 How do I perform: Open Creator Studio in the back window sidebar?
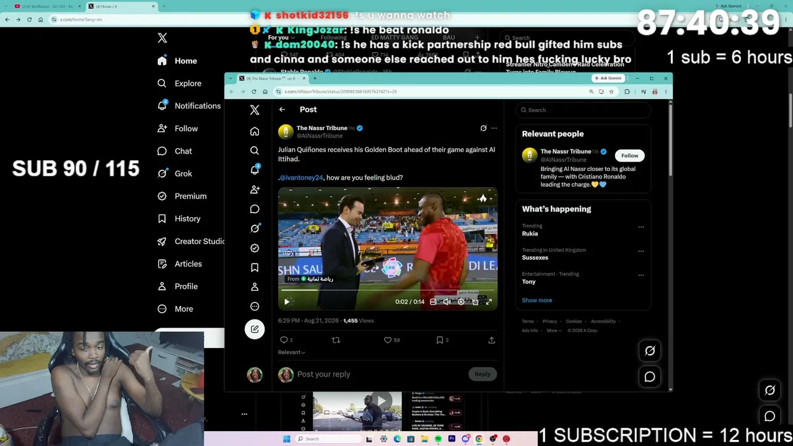pos(191,242)
